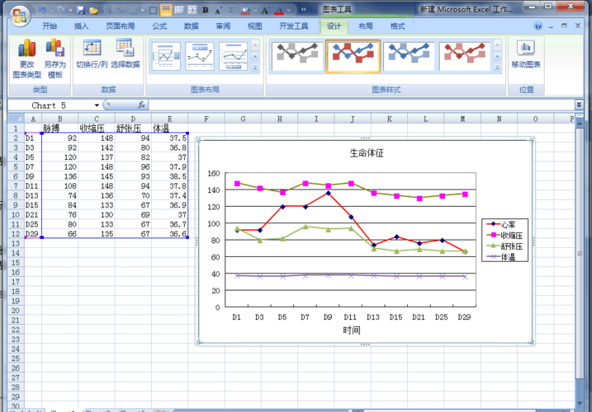This screenshot has width=592, height=412.
Task: Select the 舒张压 legend entry
Action: [x=504, y=246]
